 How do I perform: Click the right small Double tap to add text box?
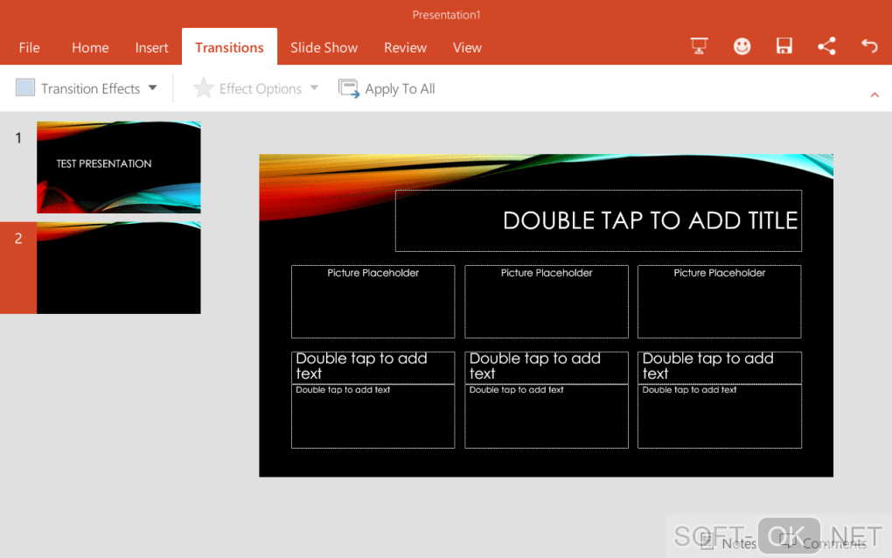click(x=720, y=416)
